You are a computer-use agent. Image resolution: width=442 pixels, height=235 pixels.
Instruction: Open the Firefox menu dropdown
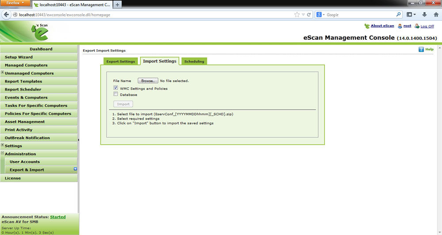tap(15, 3)
